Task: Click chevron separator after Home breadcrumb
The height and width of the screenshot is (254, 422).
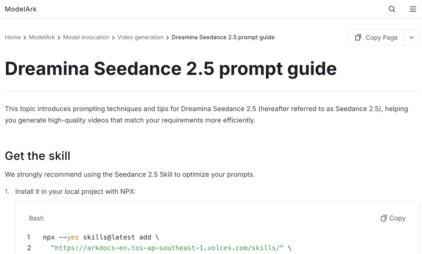Action: coord(25,38)
